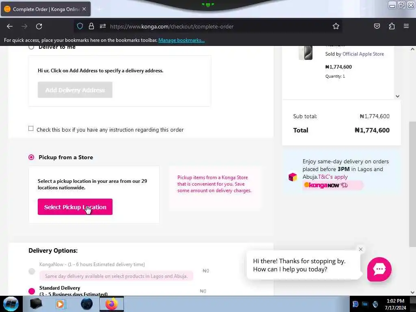Click the Delivery Options heading
416x312 pixels.
tap(53, 251)
